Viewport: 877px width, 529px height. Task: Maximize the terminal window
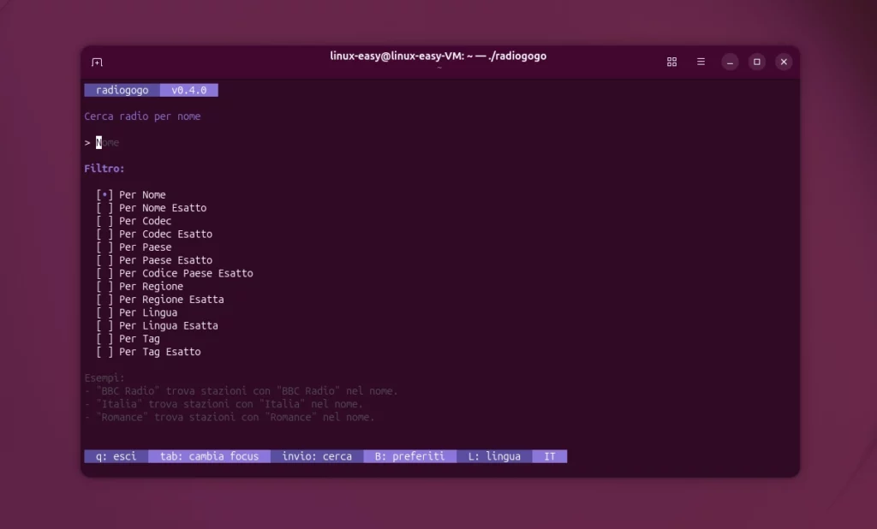756,62
